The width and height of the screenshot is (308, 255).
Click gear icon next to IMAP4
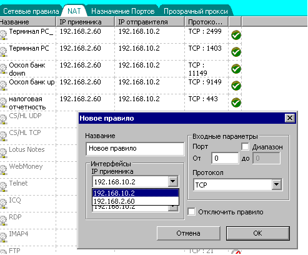[3, 237]
